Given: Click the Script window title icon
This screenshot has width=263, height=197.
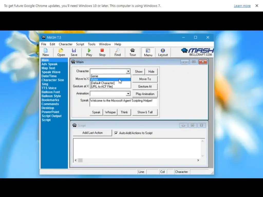Looking at the screenshot, I should [x=74, y=125].
